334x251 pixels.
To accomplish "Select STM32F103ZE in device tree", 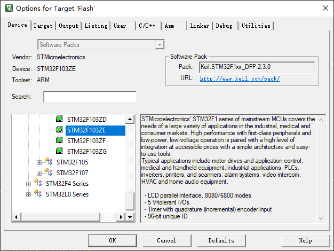I will [96, 130].
